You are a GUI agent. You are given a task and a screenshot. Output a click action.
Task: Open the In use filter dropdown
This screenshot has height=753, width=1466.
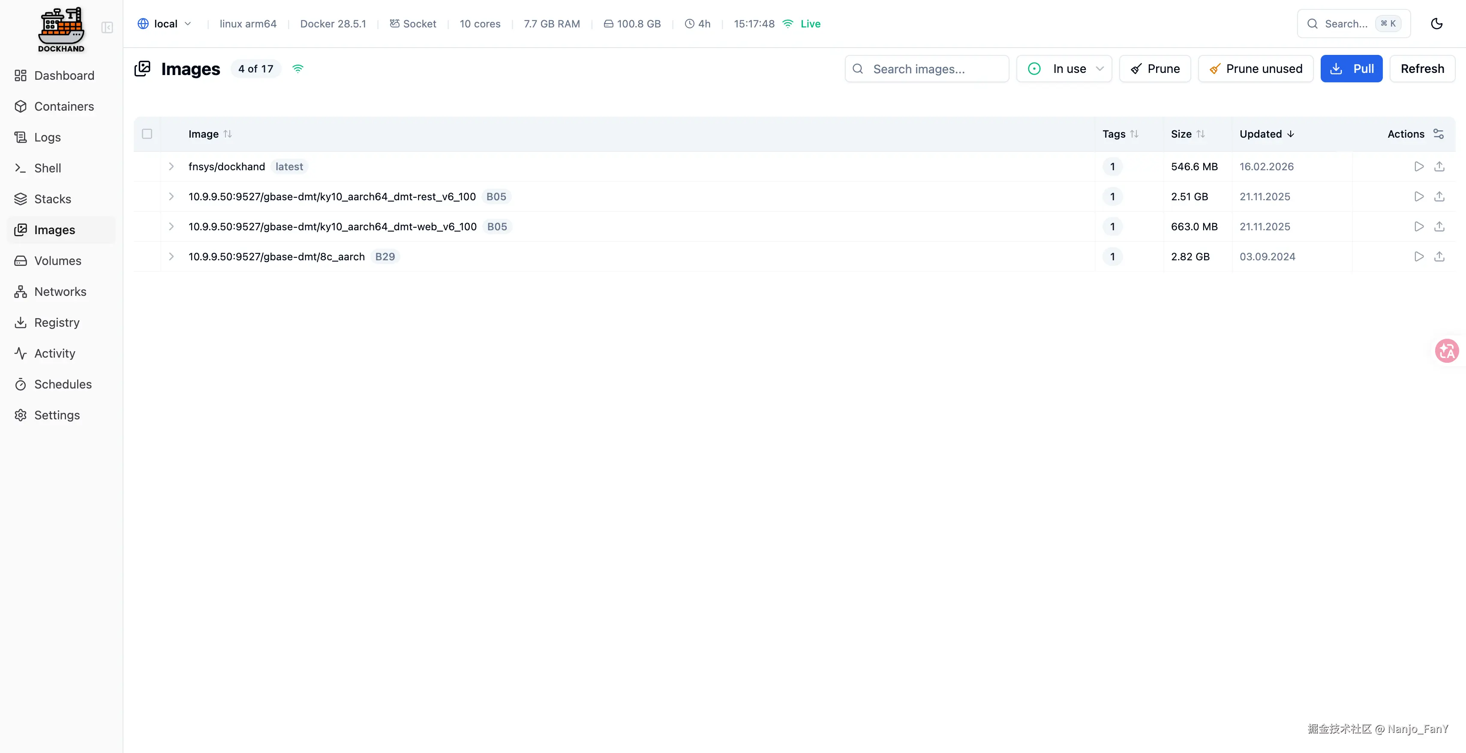pyautogui.click(x=1064, y=69)
